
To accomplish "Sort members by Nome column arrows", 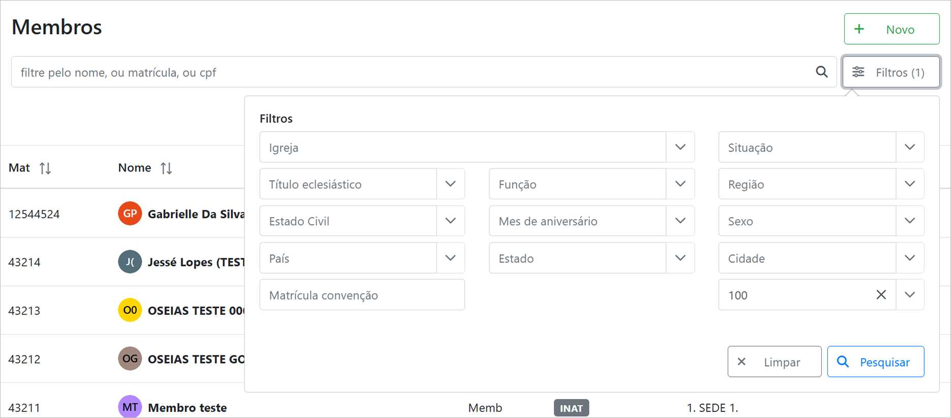I will [x=166, y=168].
